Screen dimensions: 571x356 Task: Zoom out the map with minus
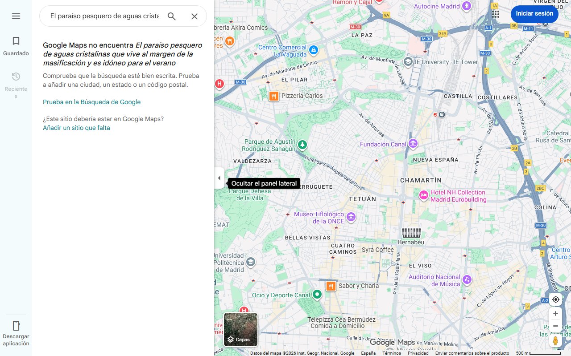pyautogui.click(x=555, y=326)
